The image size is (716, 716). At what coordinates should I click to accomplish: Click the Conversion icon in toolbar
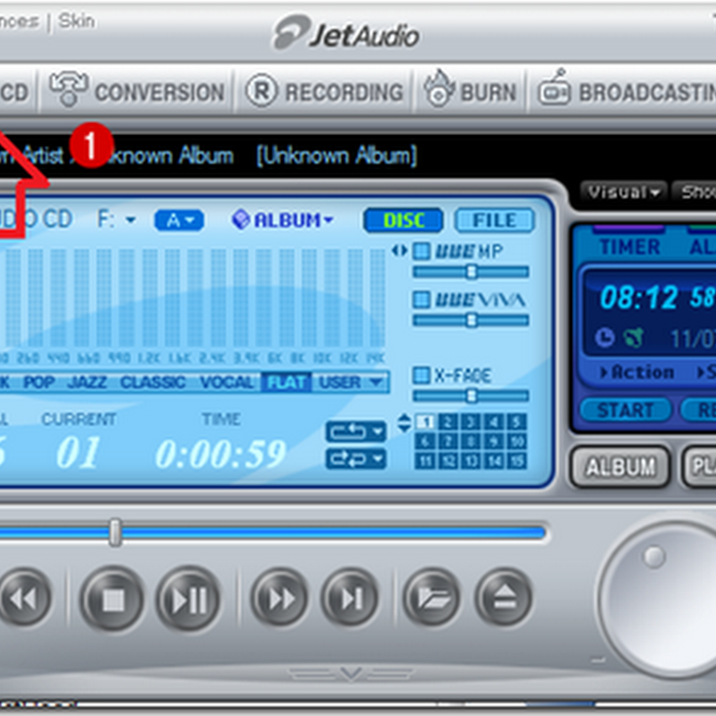click(x=69, y=89)
